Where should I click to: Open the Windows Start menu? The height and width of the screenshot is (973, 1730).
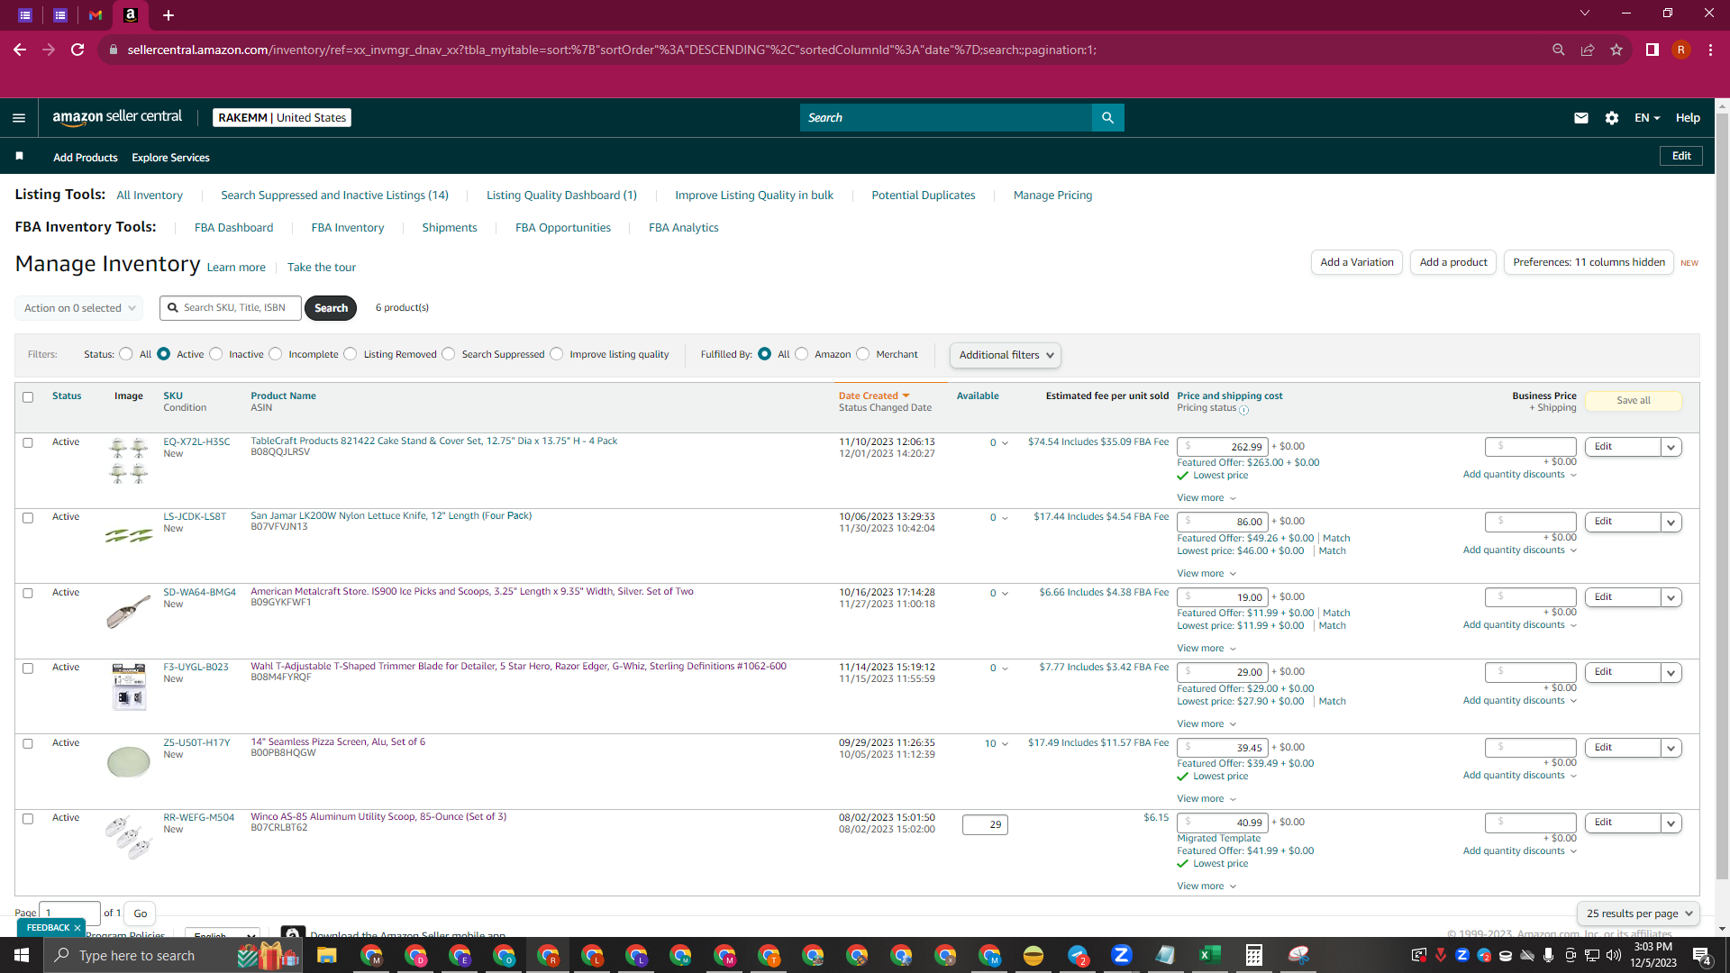[x=22, y=955]
